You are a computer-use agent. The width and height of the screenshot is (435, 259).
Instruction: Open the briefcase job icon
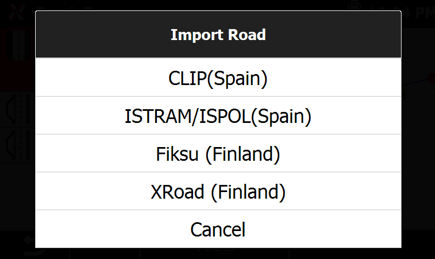coord(354,6)
